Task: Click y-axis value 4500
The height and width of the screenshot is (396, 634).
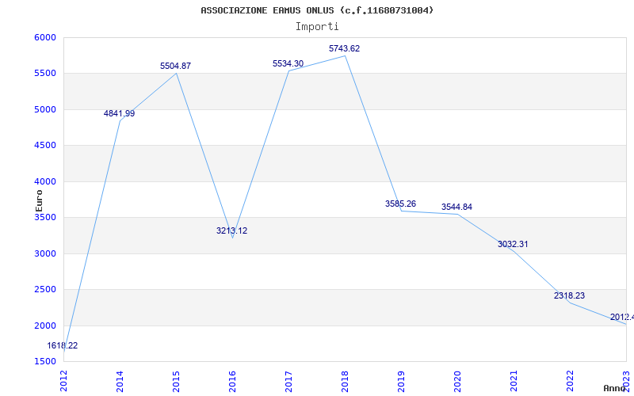Action: (44, 146)
